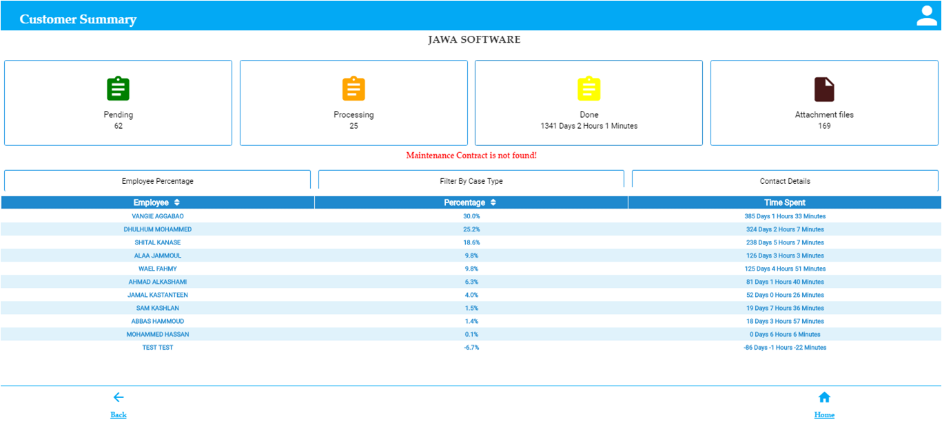Viewport: 942px width, 429px height.
Task: Click the Maintenance Contract not found message
Action: click(471, 156)
